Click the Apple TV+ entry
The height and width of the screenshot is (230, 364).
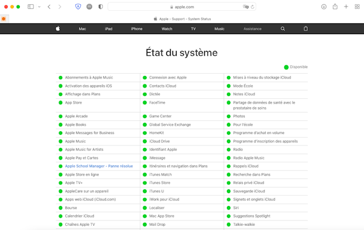coord(74,183)
